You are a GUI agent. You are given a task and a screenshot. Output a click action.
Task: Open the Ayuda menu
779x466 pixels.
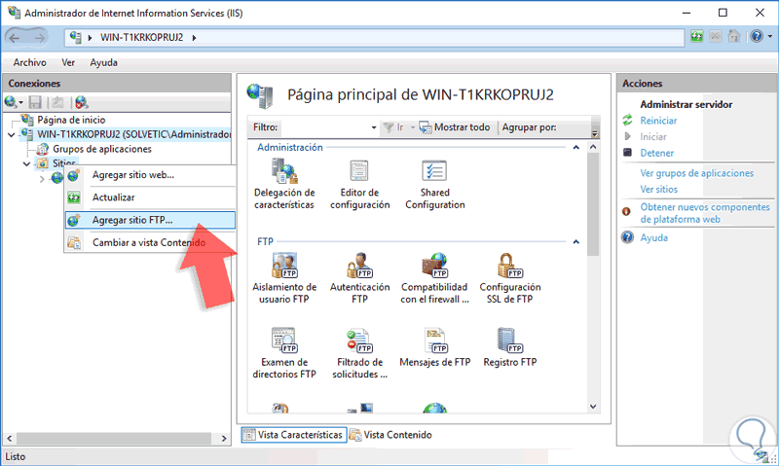pyautogui.click(x=104, y=62)
